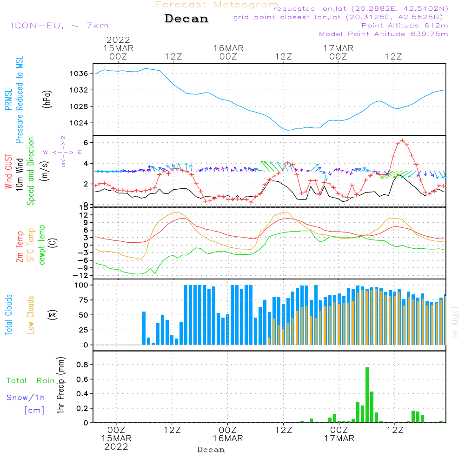This screenshot has height=465, width=465.
Task: Click the '1hr Precip (mm)' axis title
Action: tap(60, 385)
